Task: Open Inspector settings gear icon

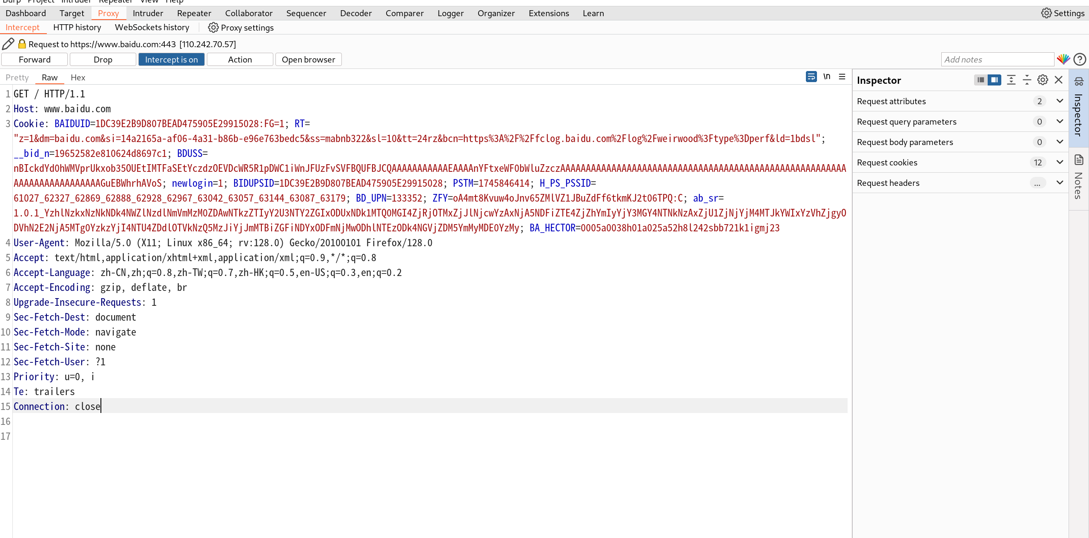Action: coord(1042,80)
